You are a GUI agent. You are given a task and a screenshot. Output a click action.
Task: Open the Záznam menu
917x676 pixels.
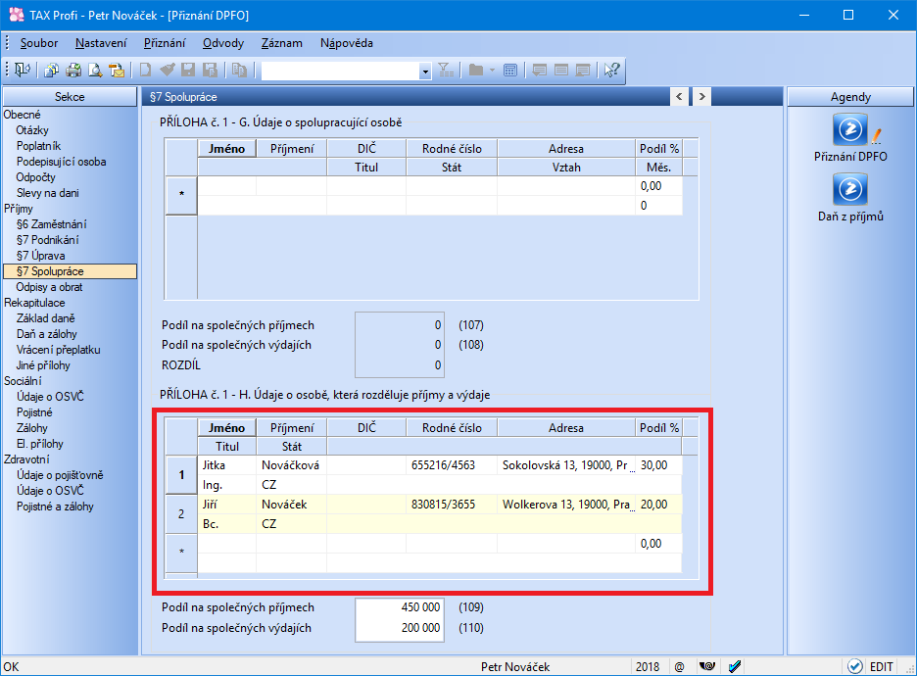click(x=282, y=43)
